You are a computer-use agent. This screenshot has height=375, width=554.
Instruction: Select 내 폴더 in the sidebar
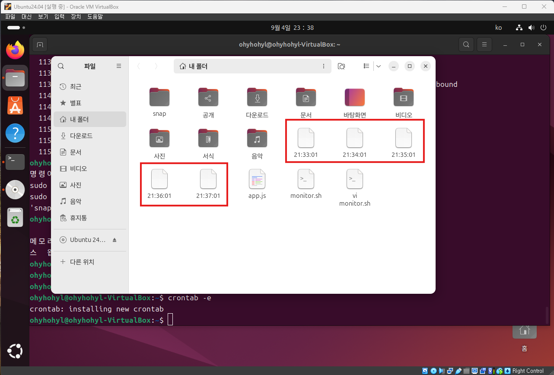point(90,119)
